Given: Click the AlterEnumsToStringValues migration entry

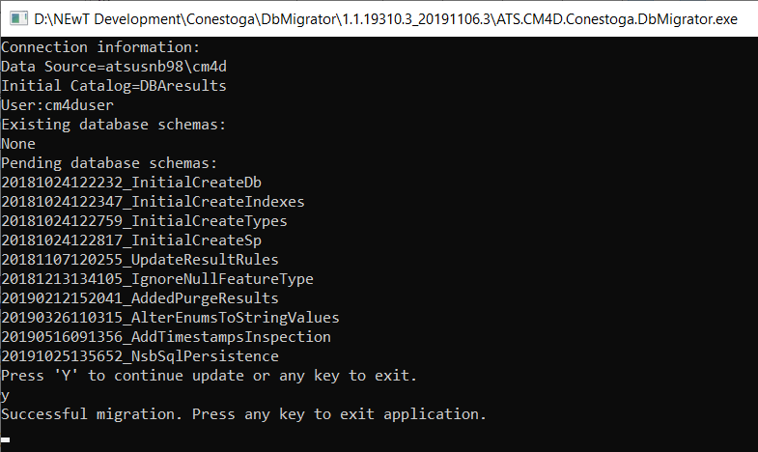Looking at the screenshot, I should point(170,318).
